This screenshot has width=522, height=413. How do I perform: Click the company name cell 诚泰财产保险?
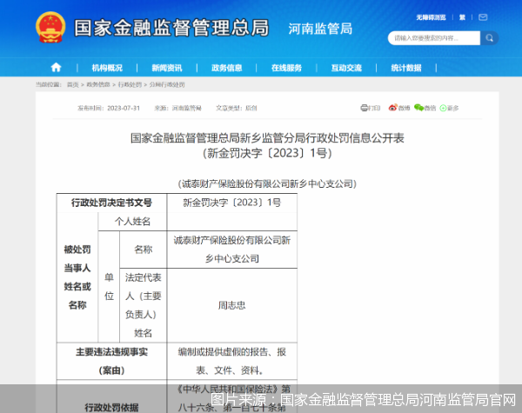(232, 250)
